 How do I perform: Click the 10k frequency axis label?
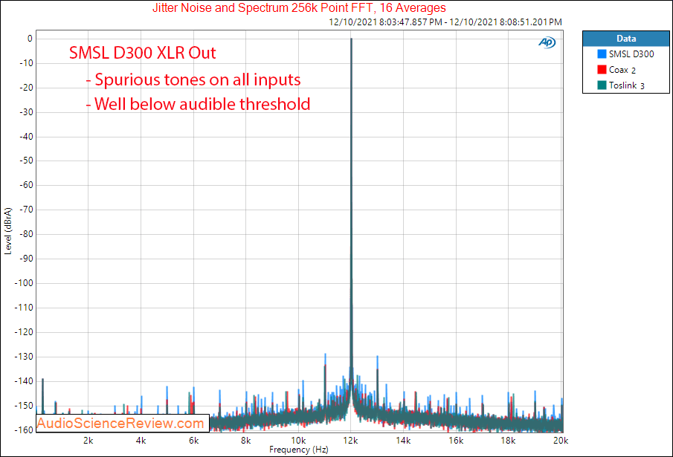tap(298, 441)
